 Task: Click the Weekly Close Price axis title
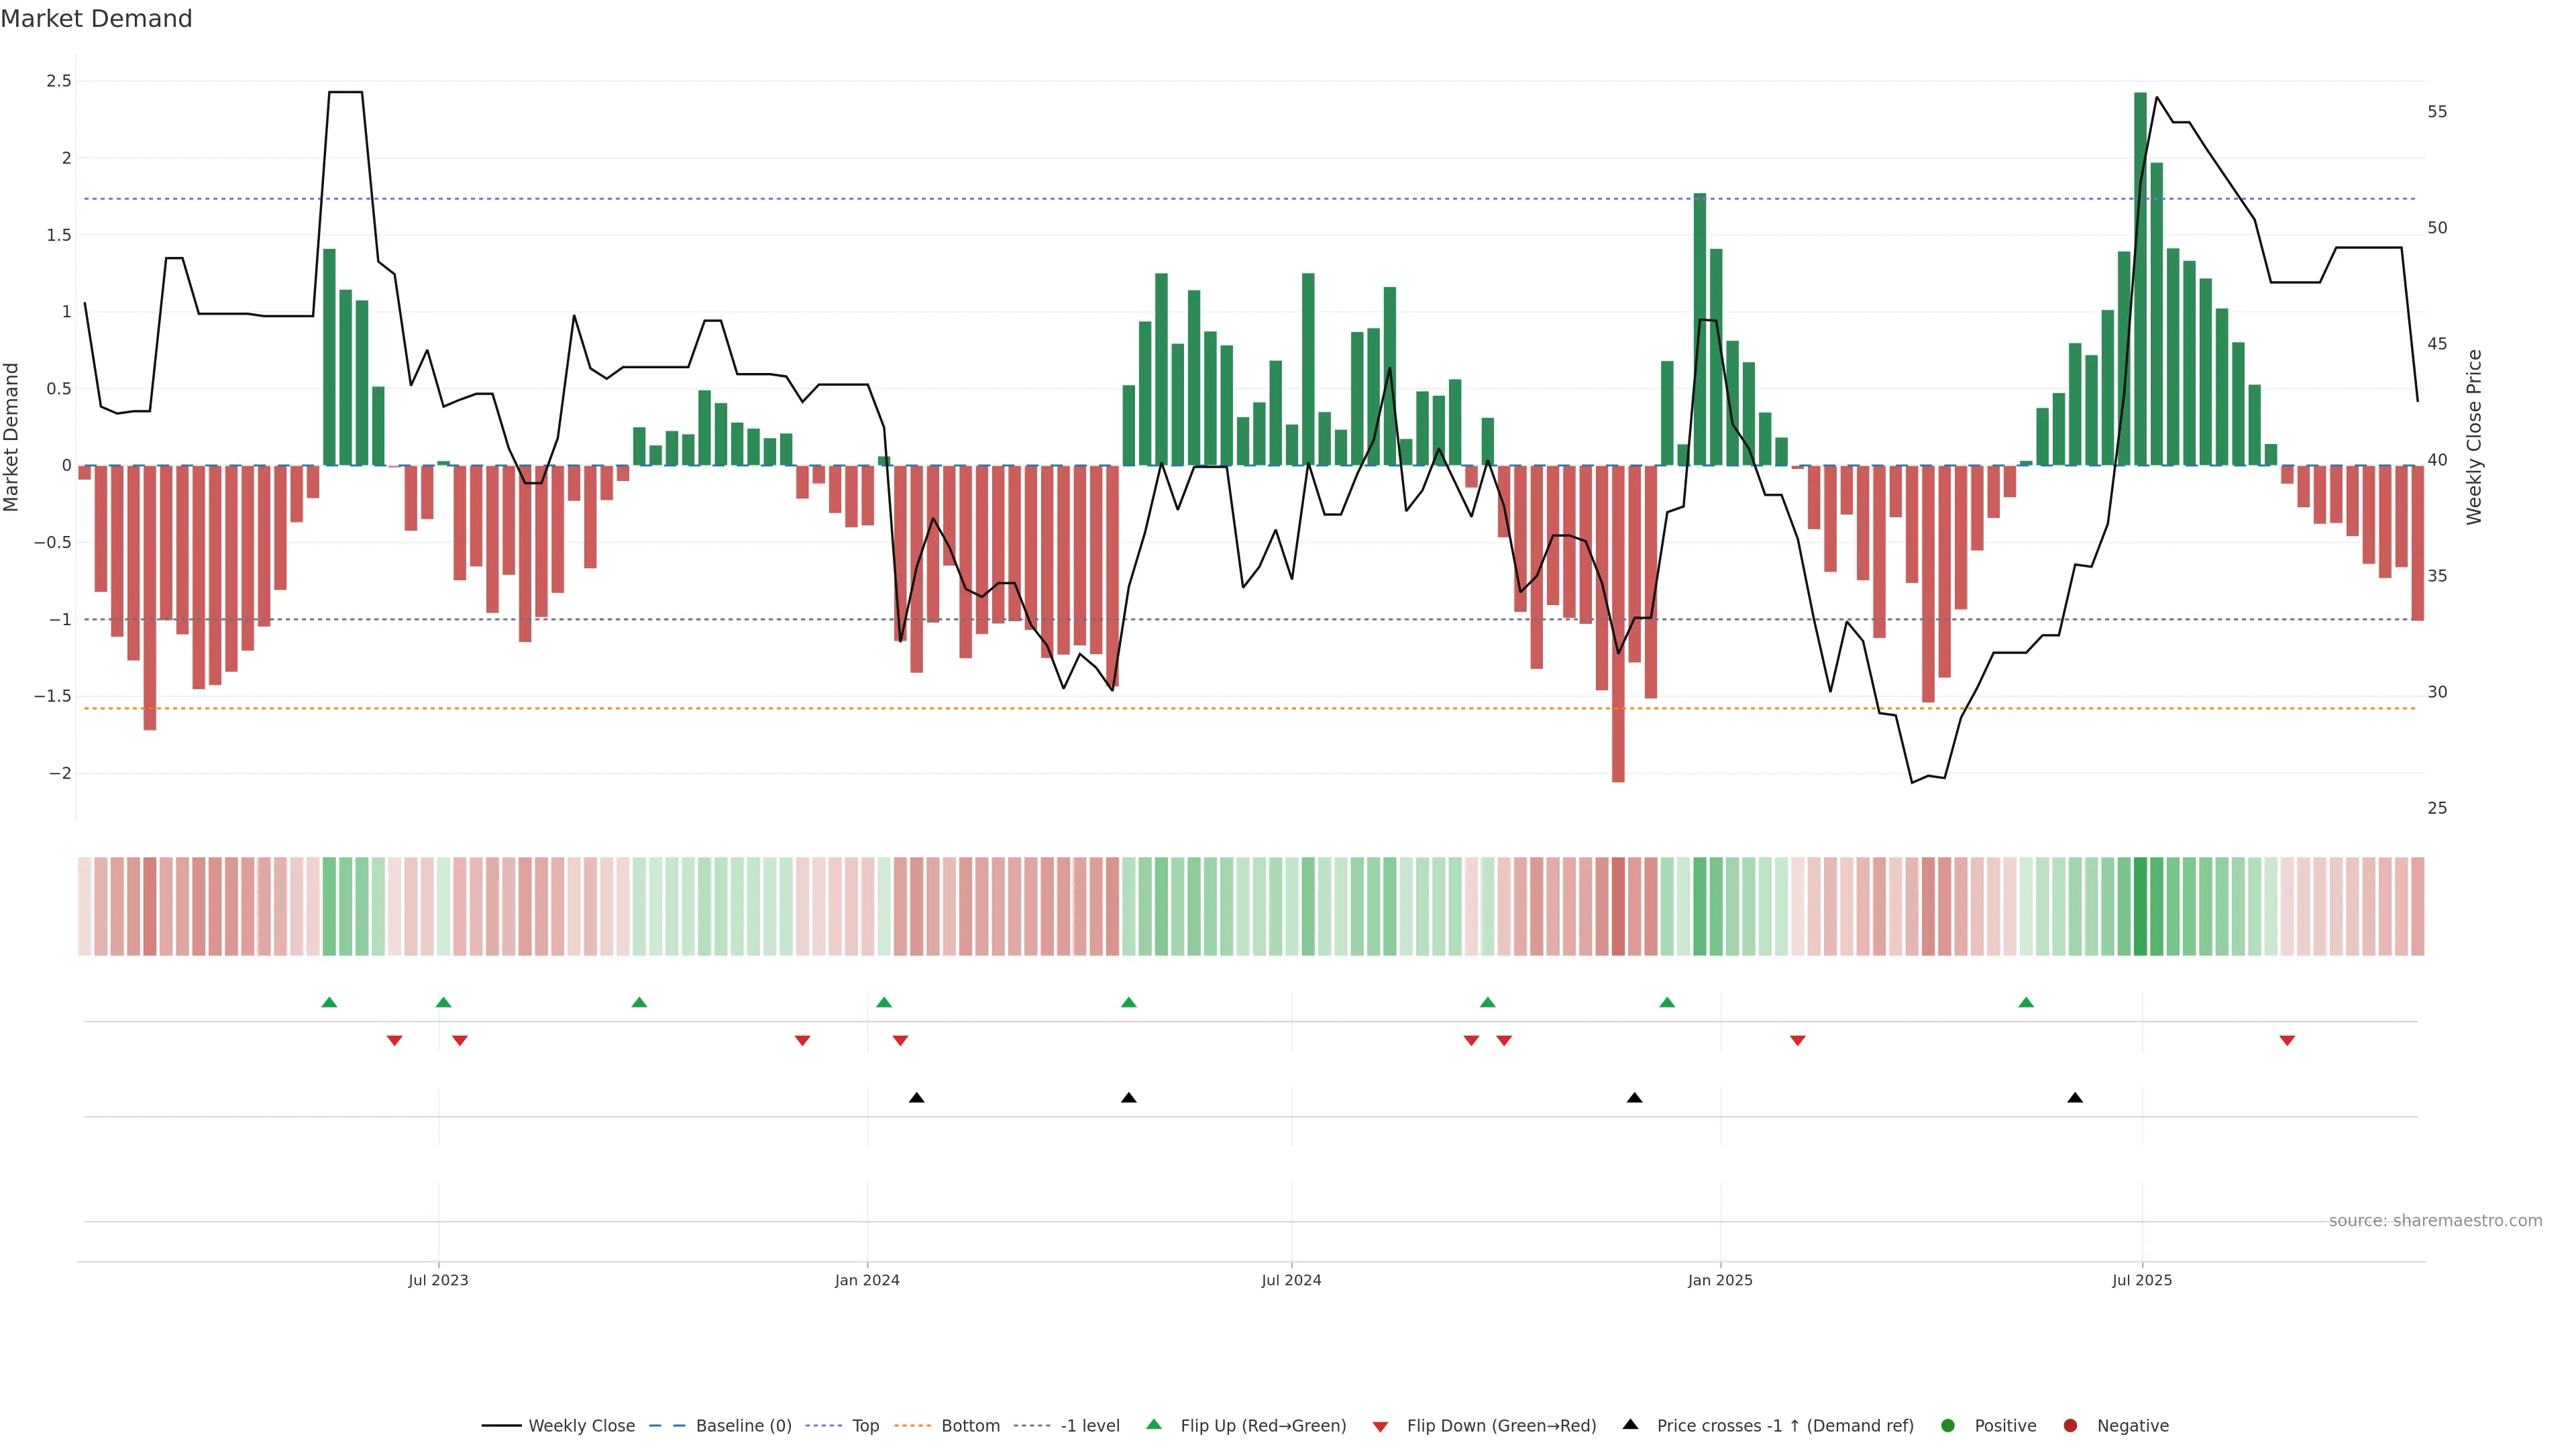point(2475,437)
